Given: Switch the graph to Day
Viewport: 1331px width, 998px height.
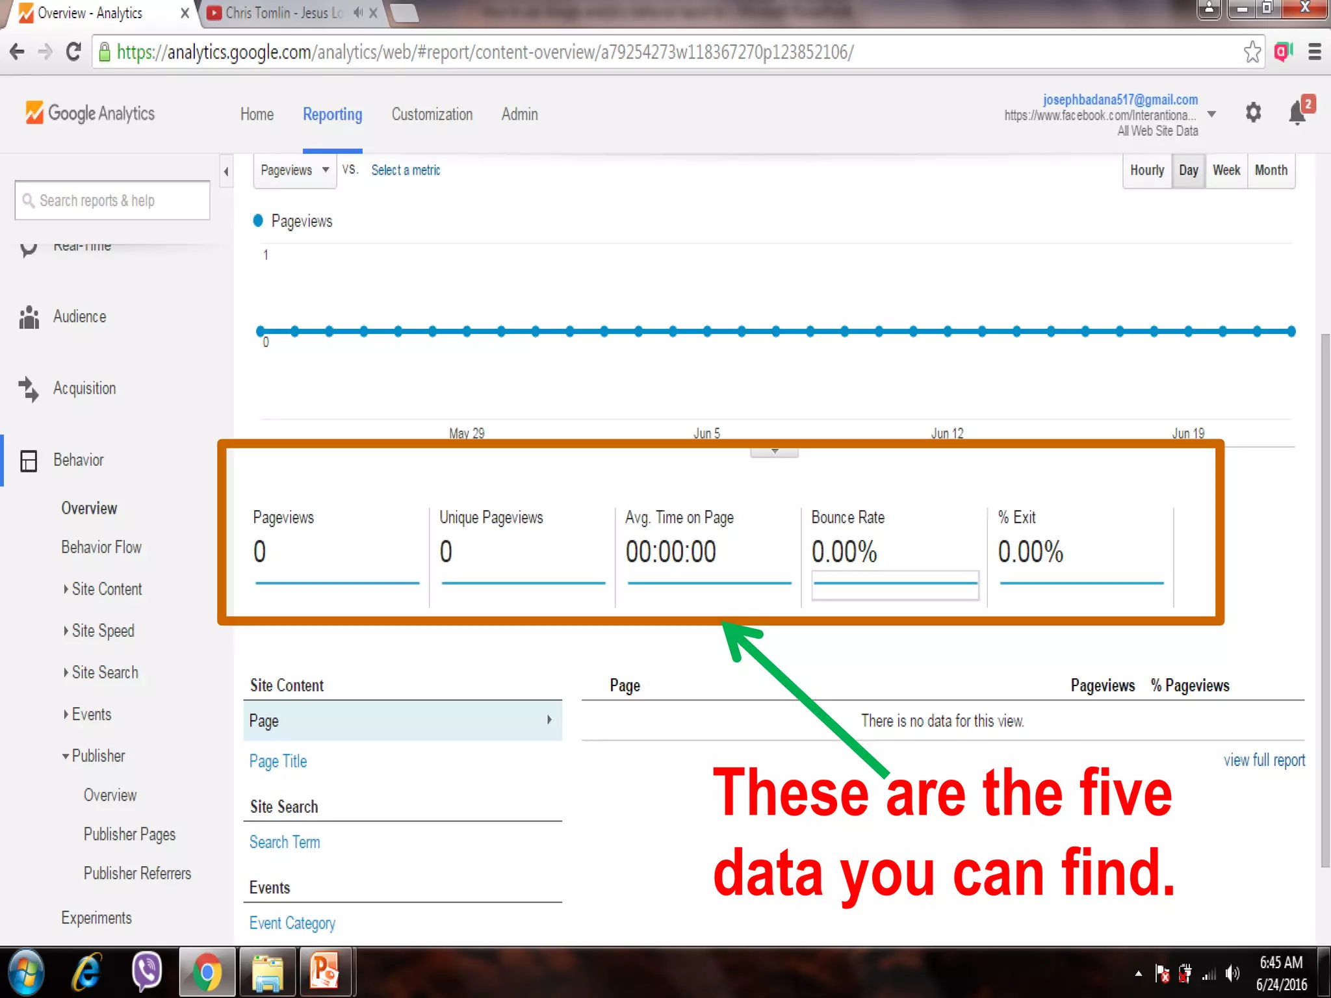Looking at the screenshot, I should pos(1188,170).
